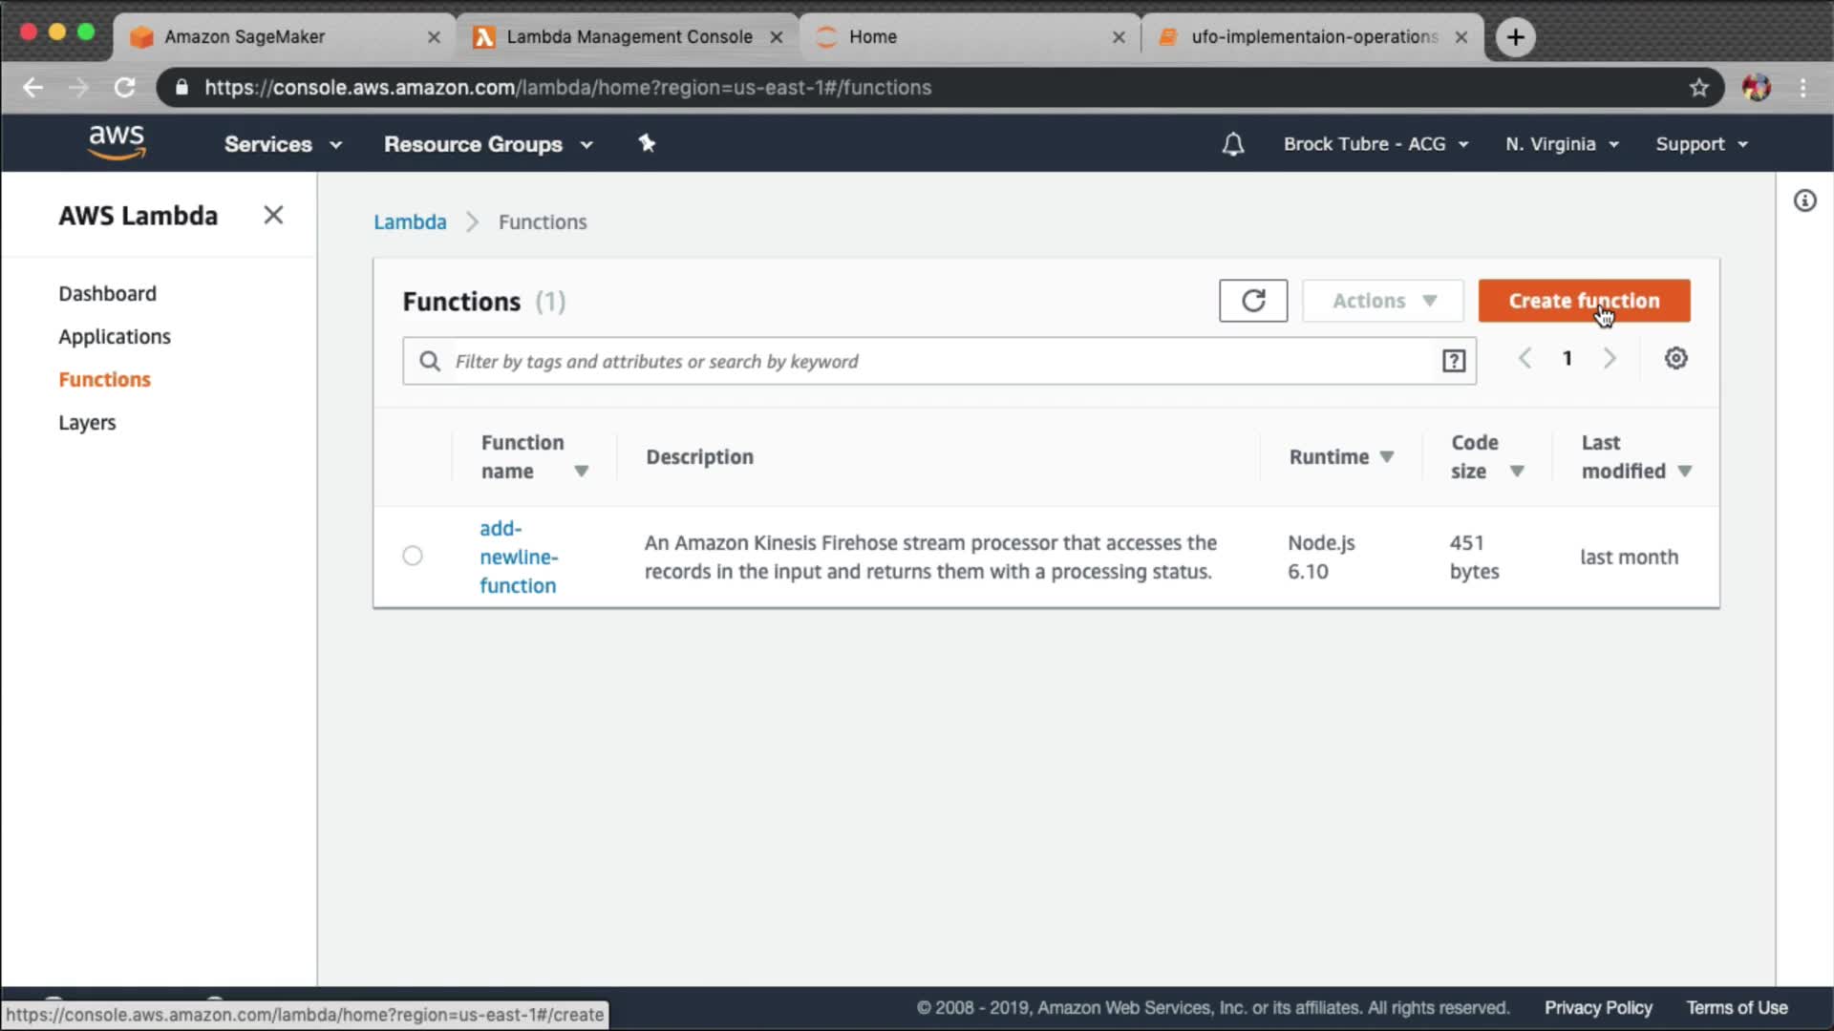Click the Create function button
Viewport: 1834px width, 1031px height.
[1584, 301]
